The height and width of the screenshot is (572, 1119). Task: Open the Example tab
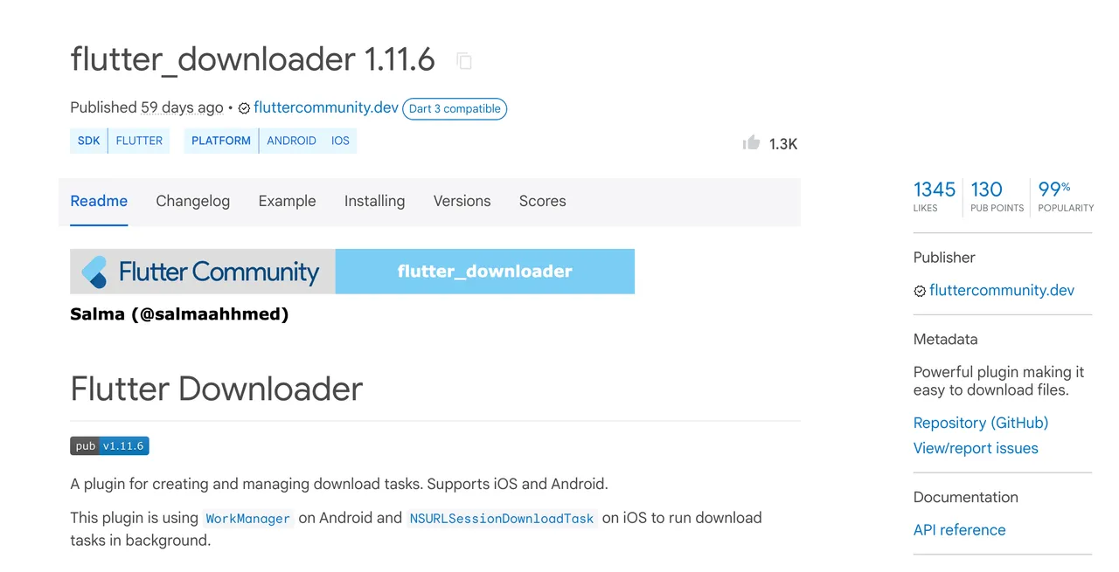click(x=287, y=201)
